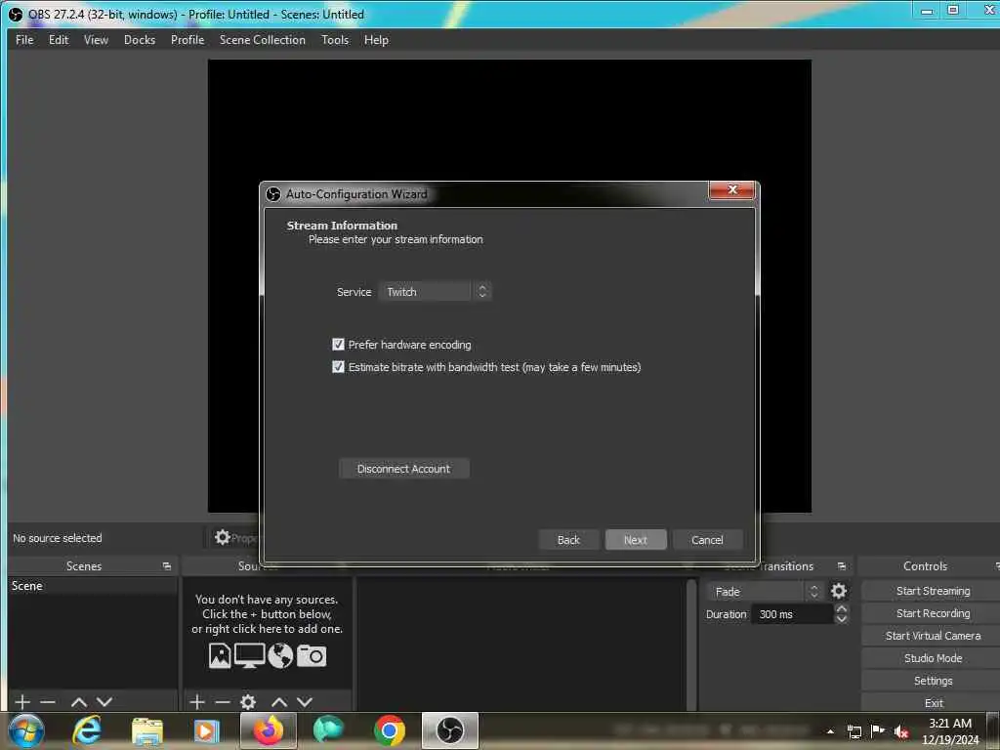Click Next in the wizard
The image size is (1000, 750).
(x=635, y=539)
